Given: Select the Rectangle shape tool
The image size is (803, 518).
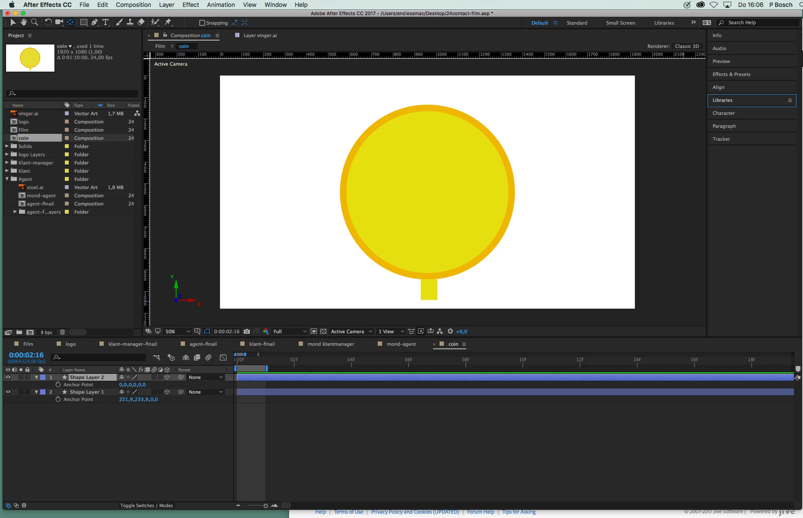Looking at the screenshot, I should coord(84,22).
